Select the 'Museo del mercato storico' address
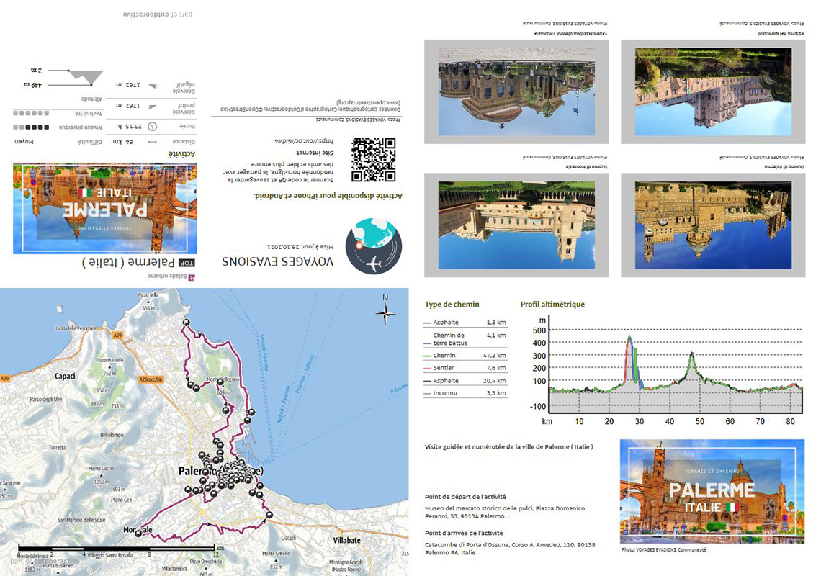This screenshot has width=821, height=576. click(505, 512)
